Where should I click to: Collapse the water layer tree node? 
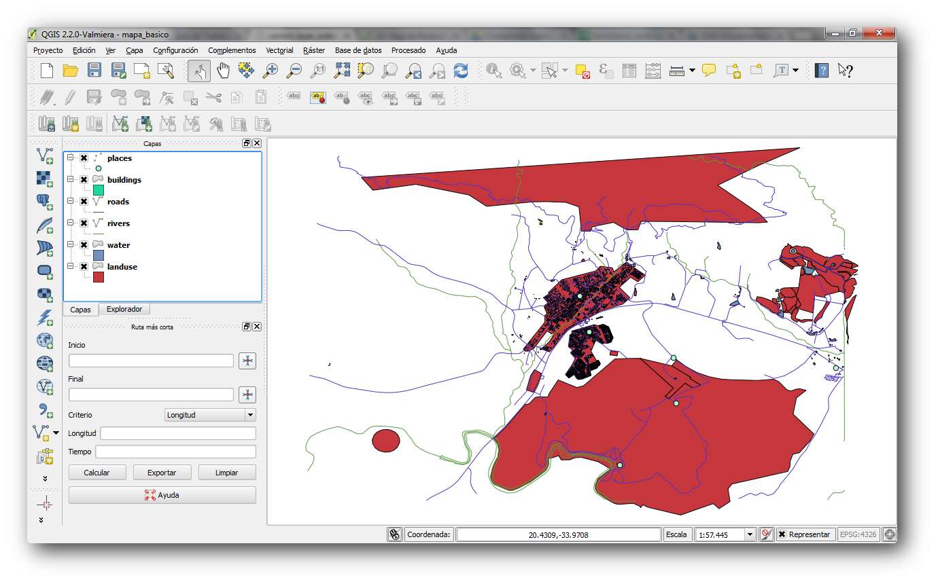click(x=71, y=245)
